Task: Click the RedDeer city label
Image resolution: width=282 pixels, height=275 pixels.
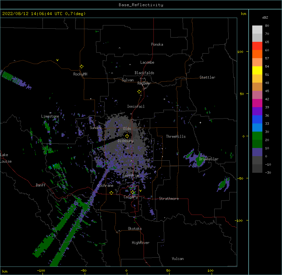Action: (144, 83)
